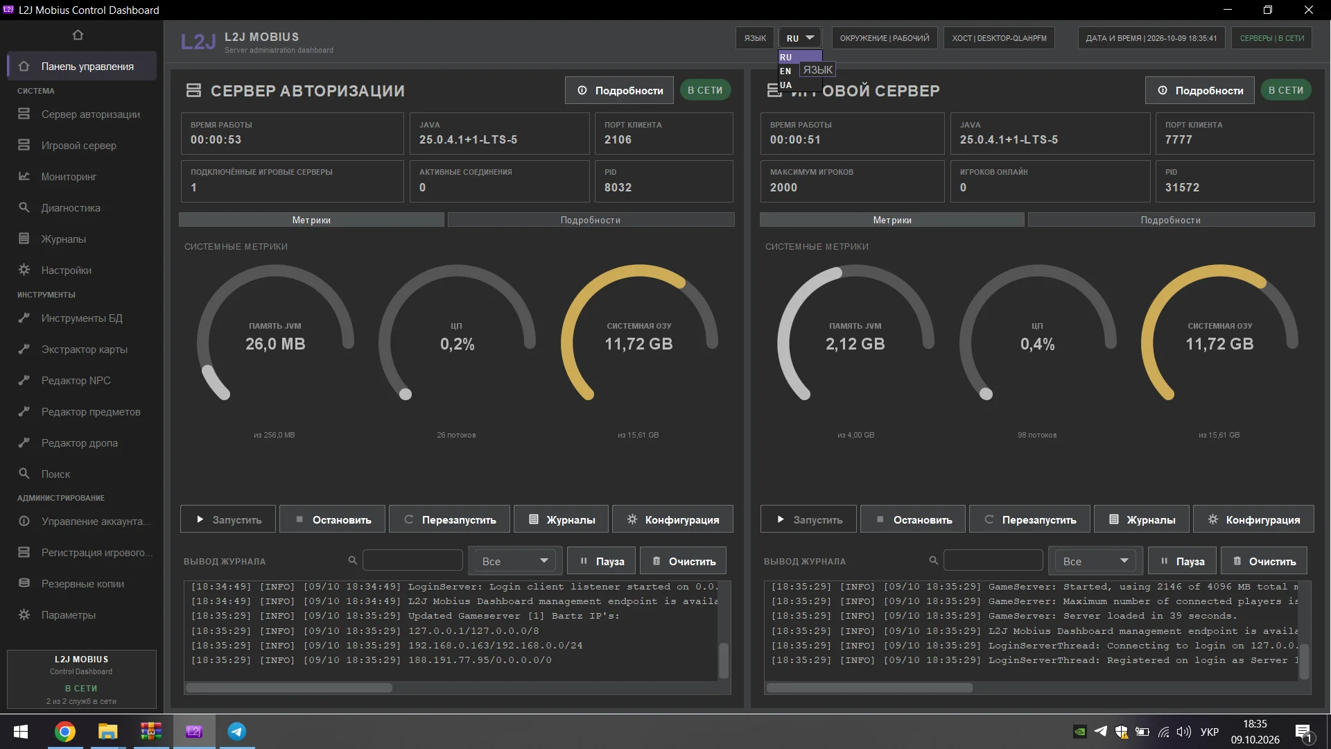Click login server log horizontal scrollbar
This screenshot has width=1331, height=749.
coord(289,688)
